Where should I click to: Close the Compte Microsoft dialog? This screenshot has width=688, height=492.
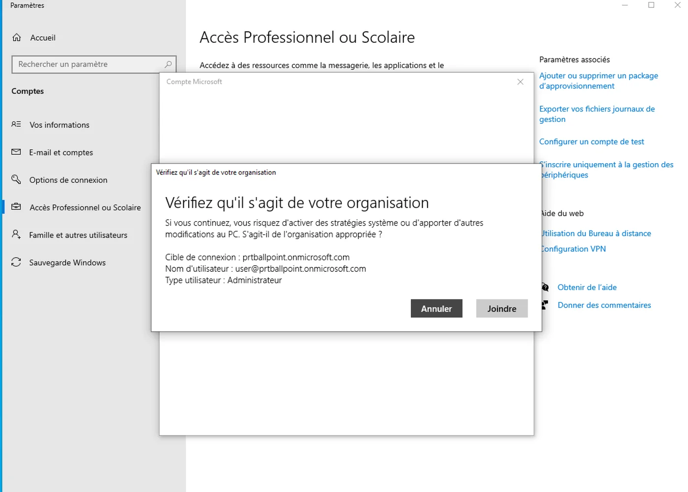pyautogui.click(x=520, y=82)
